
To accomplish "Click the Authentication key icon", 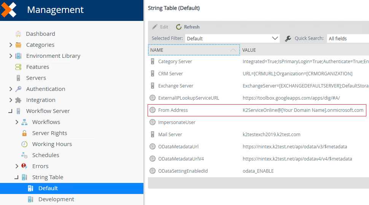I will click(x=18, y=89).
